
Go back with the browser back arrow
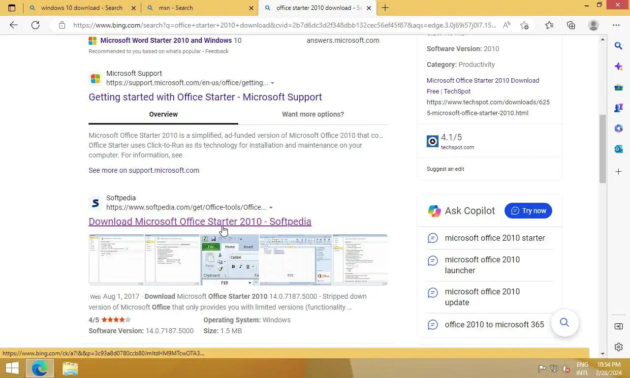14,25
